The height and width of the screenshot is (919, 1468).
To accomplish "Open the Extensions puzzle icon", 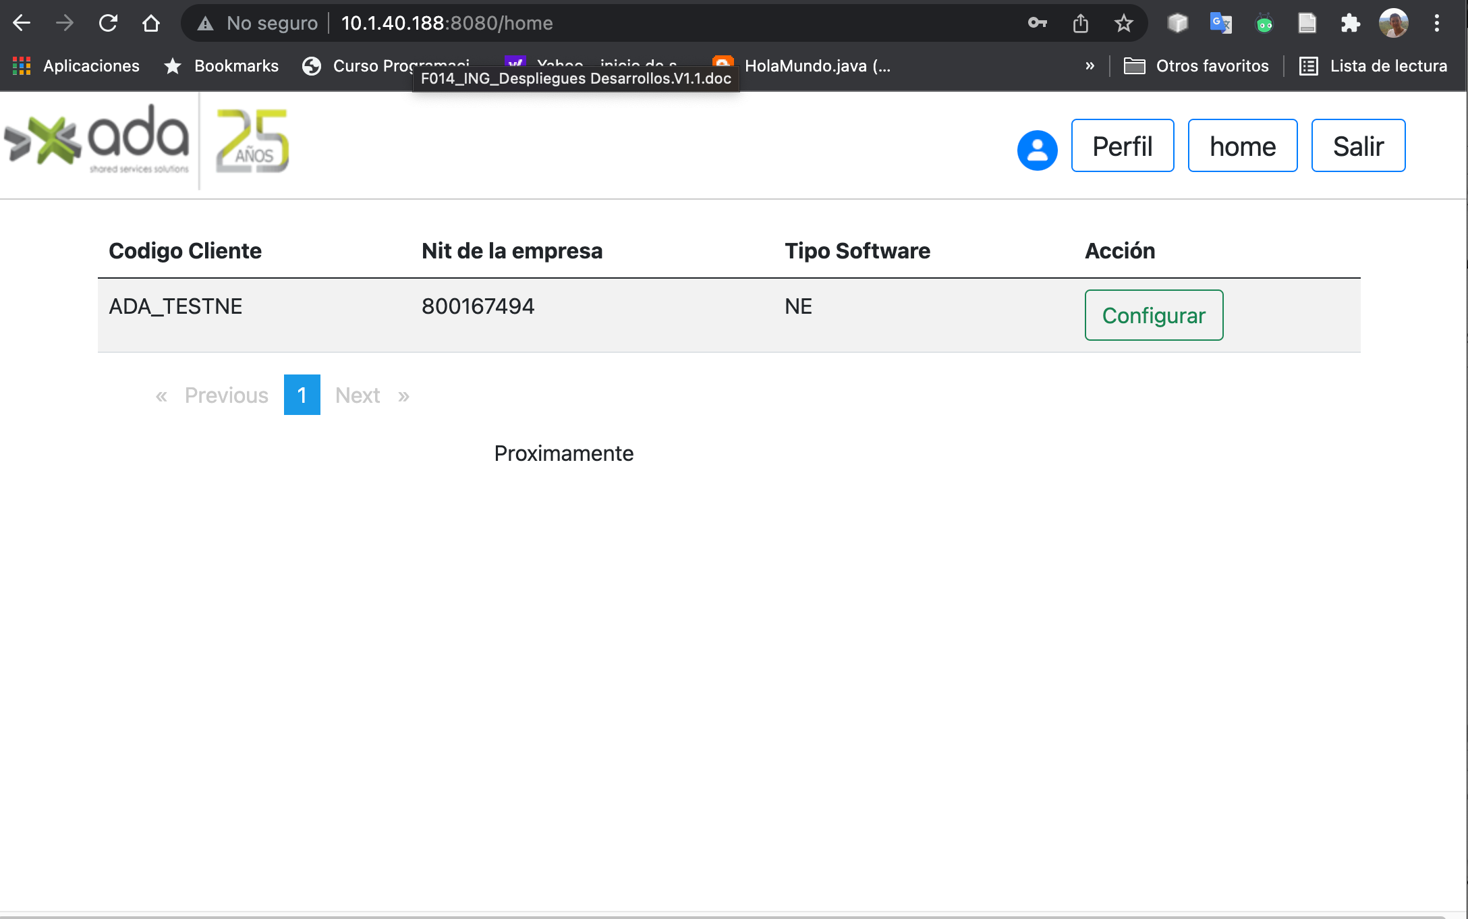I will click(x=1350, y=23).
